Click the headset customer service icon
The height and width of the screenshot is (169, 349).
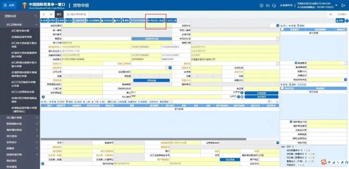pos(274,5)
